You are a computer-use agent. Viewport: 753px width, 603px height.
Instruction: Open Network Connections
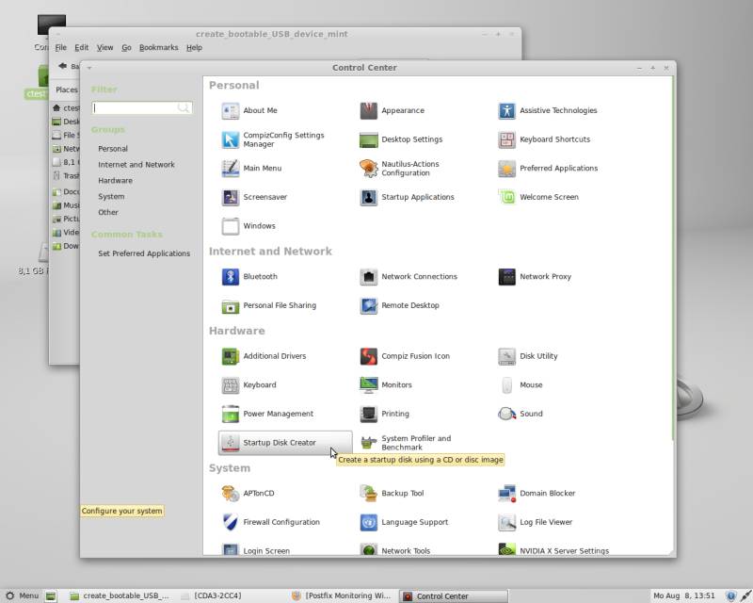(x=409, y=277)
